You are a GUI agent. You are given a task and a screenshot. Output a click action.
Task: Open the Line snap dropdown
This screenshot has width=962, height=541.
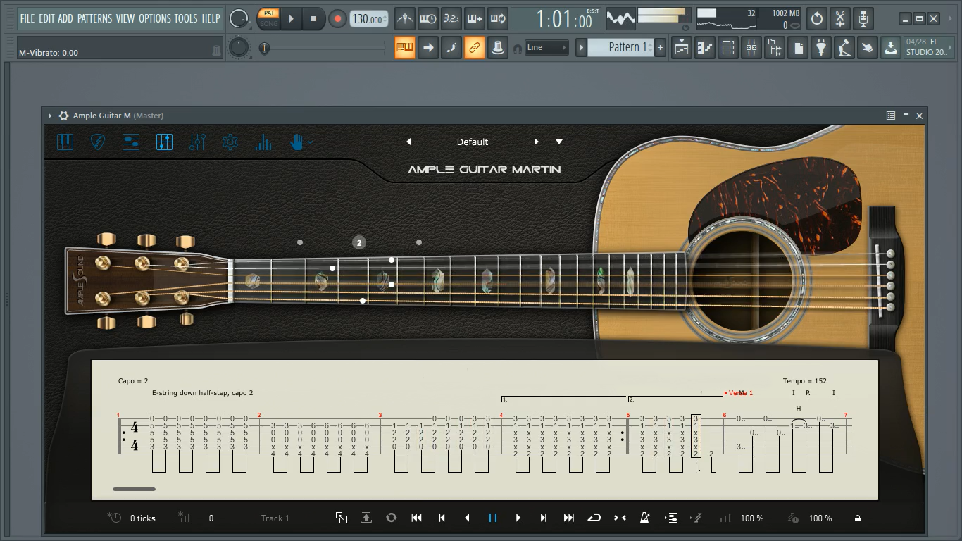tap(546, 47)
